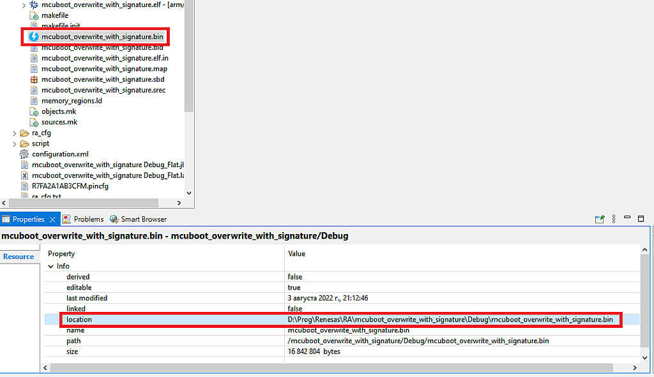Viewport: 654px width, 377px height.
Task: Collapse the Info section in Properties
Action: tap(50, 266)
